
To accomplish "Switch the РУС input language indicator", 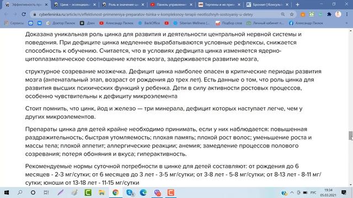I will (313, 193).
